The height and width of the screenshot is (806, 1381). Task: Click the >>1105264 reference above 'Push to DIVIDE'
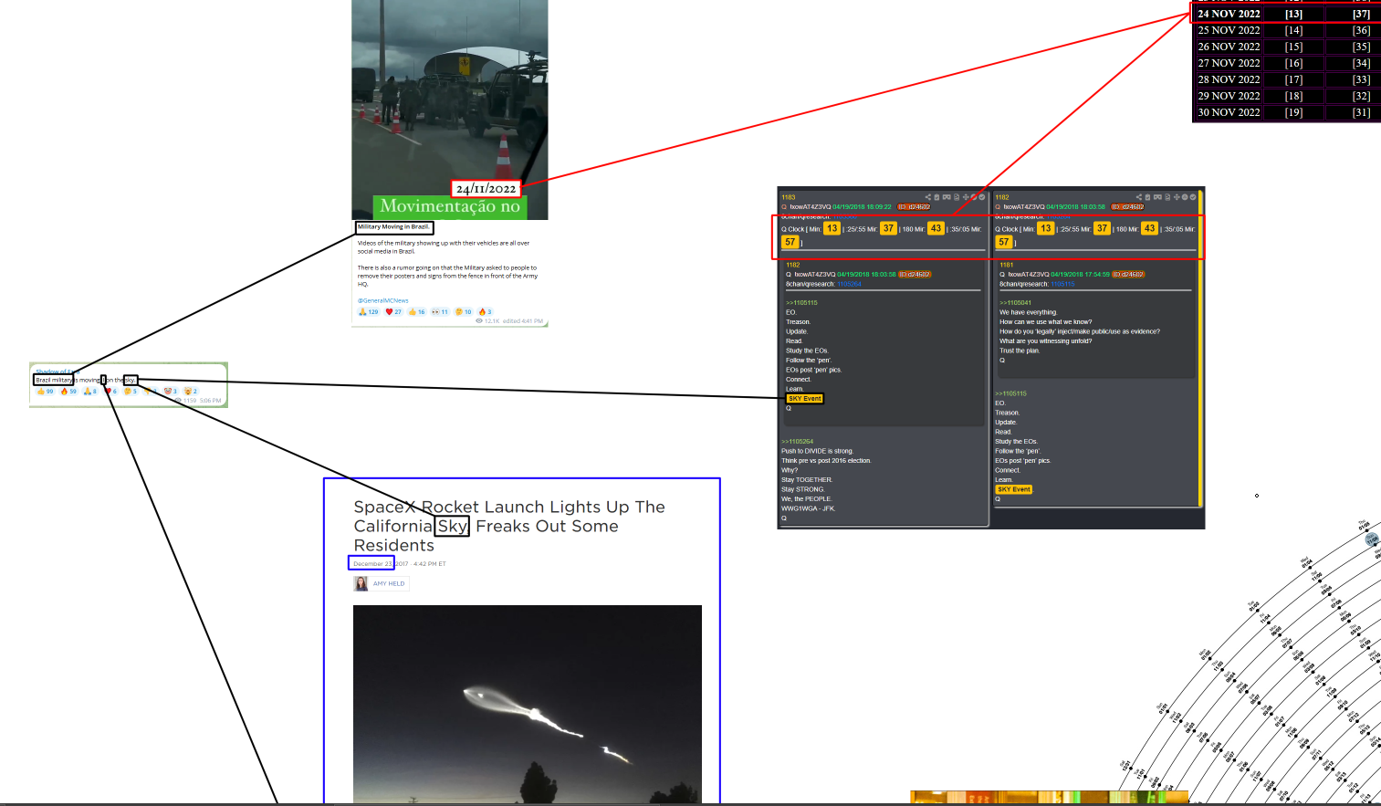pos(797,442)
